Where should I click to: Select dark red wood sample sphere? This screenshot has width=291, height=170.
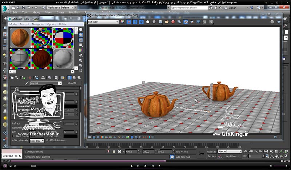tap(41, 59)
